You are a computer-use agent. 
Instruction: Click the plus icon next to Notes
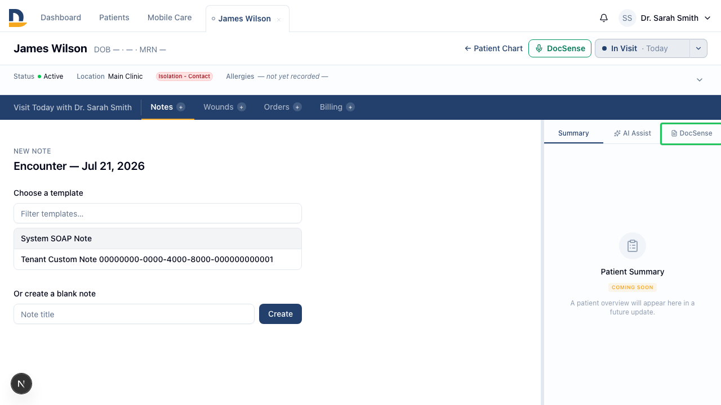tap(181, 107)
